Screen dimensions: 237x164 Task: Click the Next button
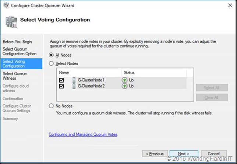[184, 154]
